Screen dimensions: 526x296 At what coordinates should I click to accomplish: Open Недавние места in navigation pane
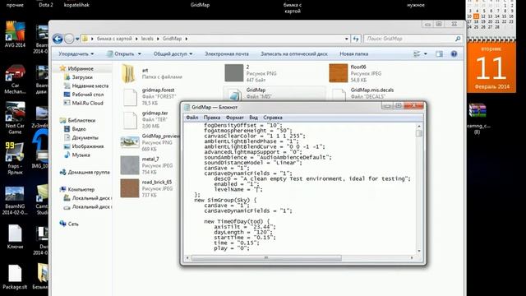(90, 86)
